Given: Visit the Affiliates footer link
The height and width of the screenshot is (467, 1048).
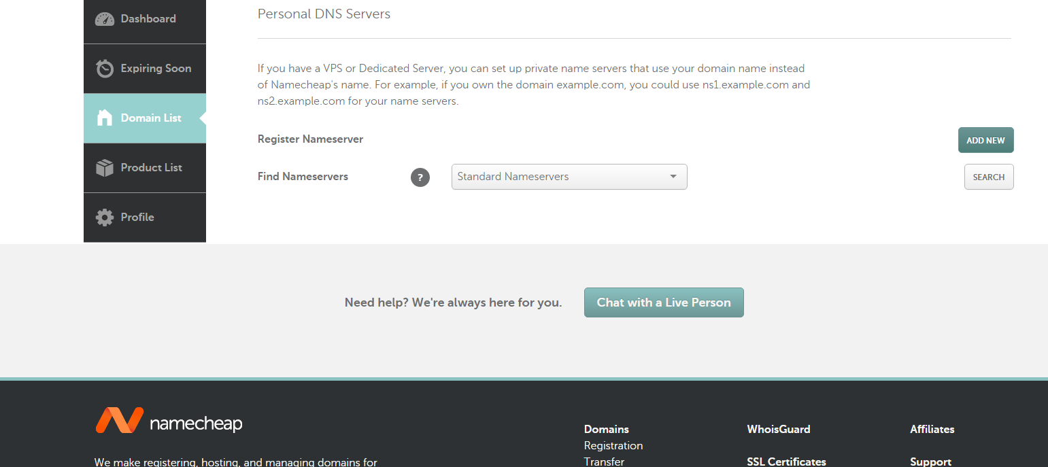Looking at the screenshot, I should pyautogui.click(x=932, y=429).
